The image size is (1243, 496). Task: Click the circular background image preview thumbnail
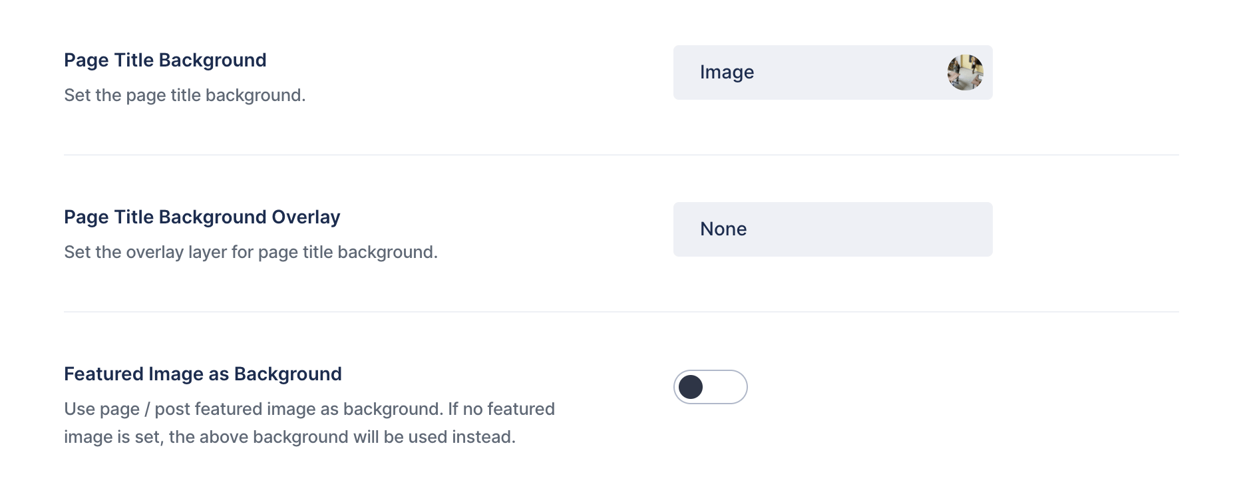(965, 72)
